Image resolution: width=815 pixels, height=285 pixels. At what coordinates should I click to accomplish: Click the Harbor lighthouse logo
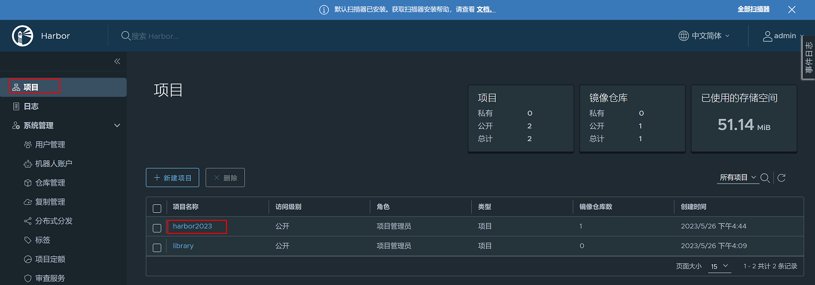(22, 36)
